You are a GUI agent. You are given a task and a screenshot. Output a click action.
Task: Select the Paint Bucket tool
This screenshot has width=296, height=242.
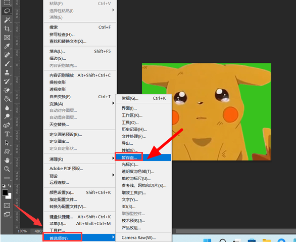(7, 99)
